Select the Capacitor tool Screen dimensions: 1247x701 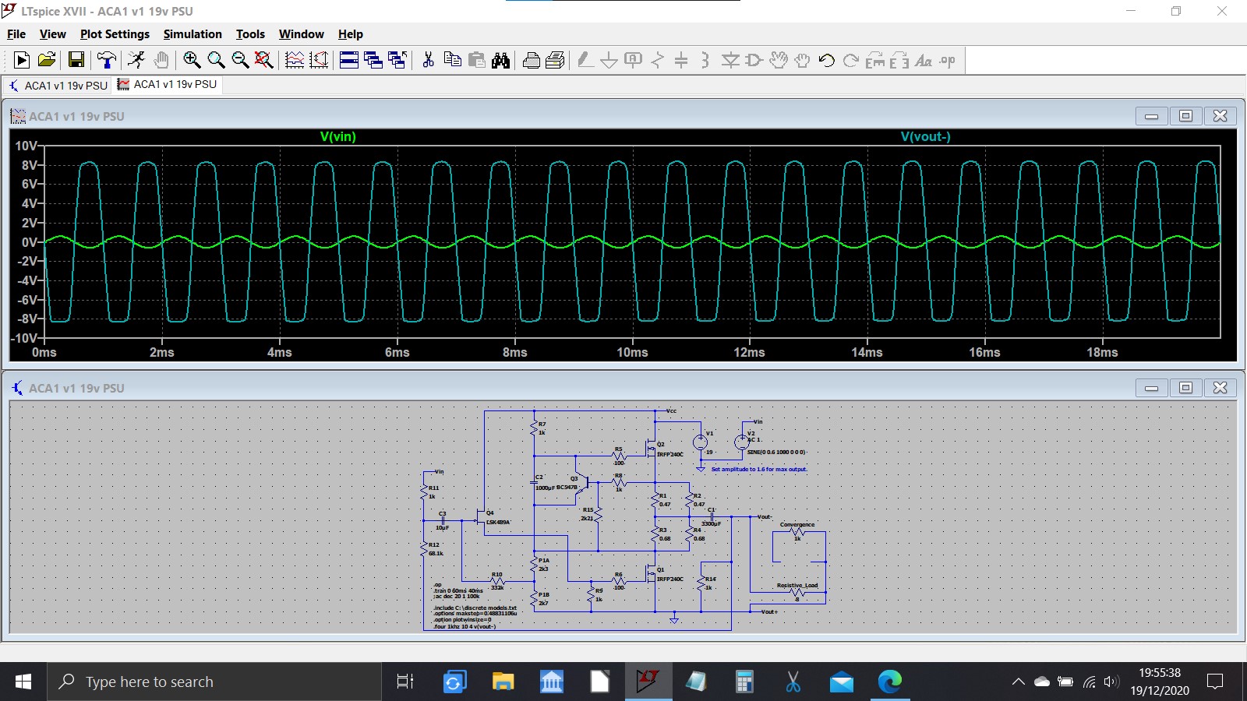coord(681,60)
